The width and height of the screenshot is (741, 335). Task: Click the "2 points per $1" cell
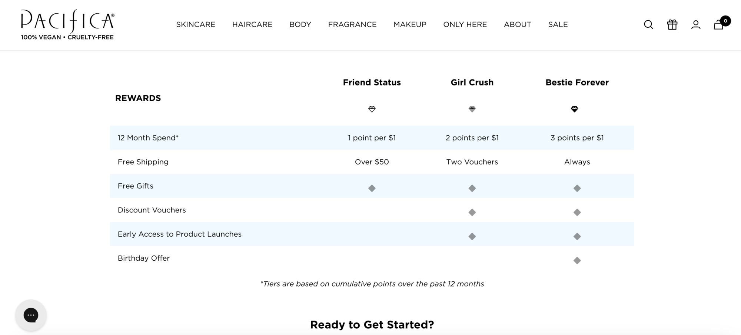[x=472, y=138]
